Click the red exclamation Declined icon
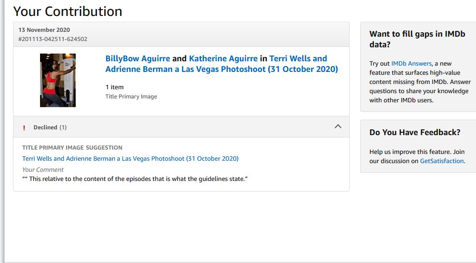476x263 pixels. click(x=24, y=128)
